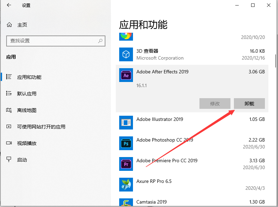Select Adobe After Effects 2019 entry name

point(162,72)
